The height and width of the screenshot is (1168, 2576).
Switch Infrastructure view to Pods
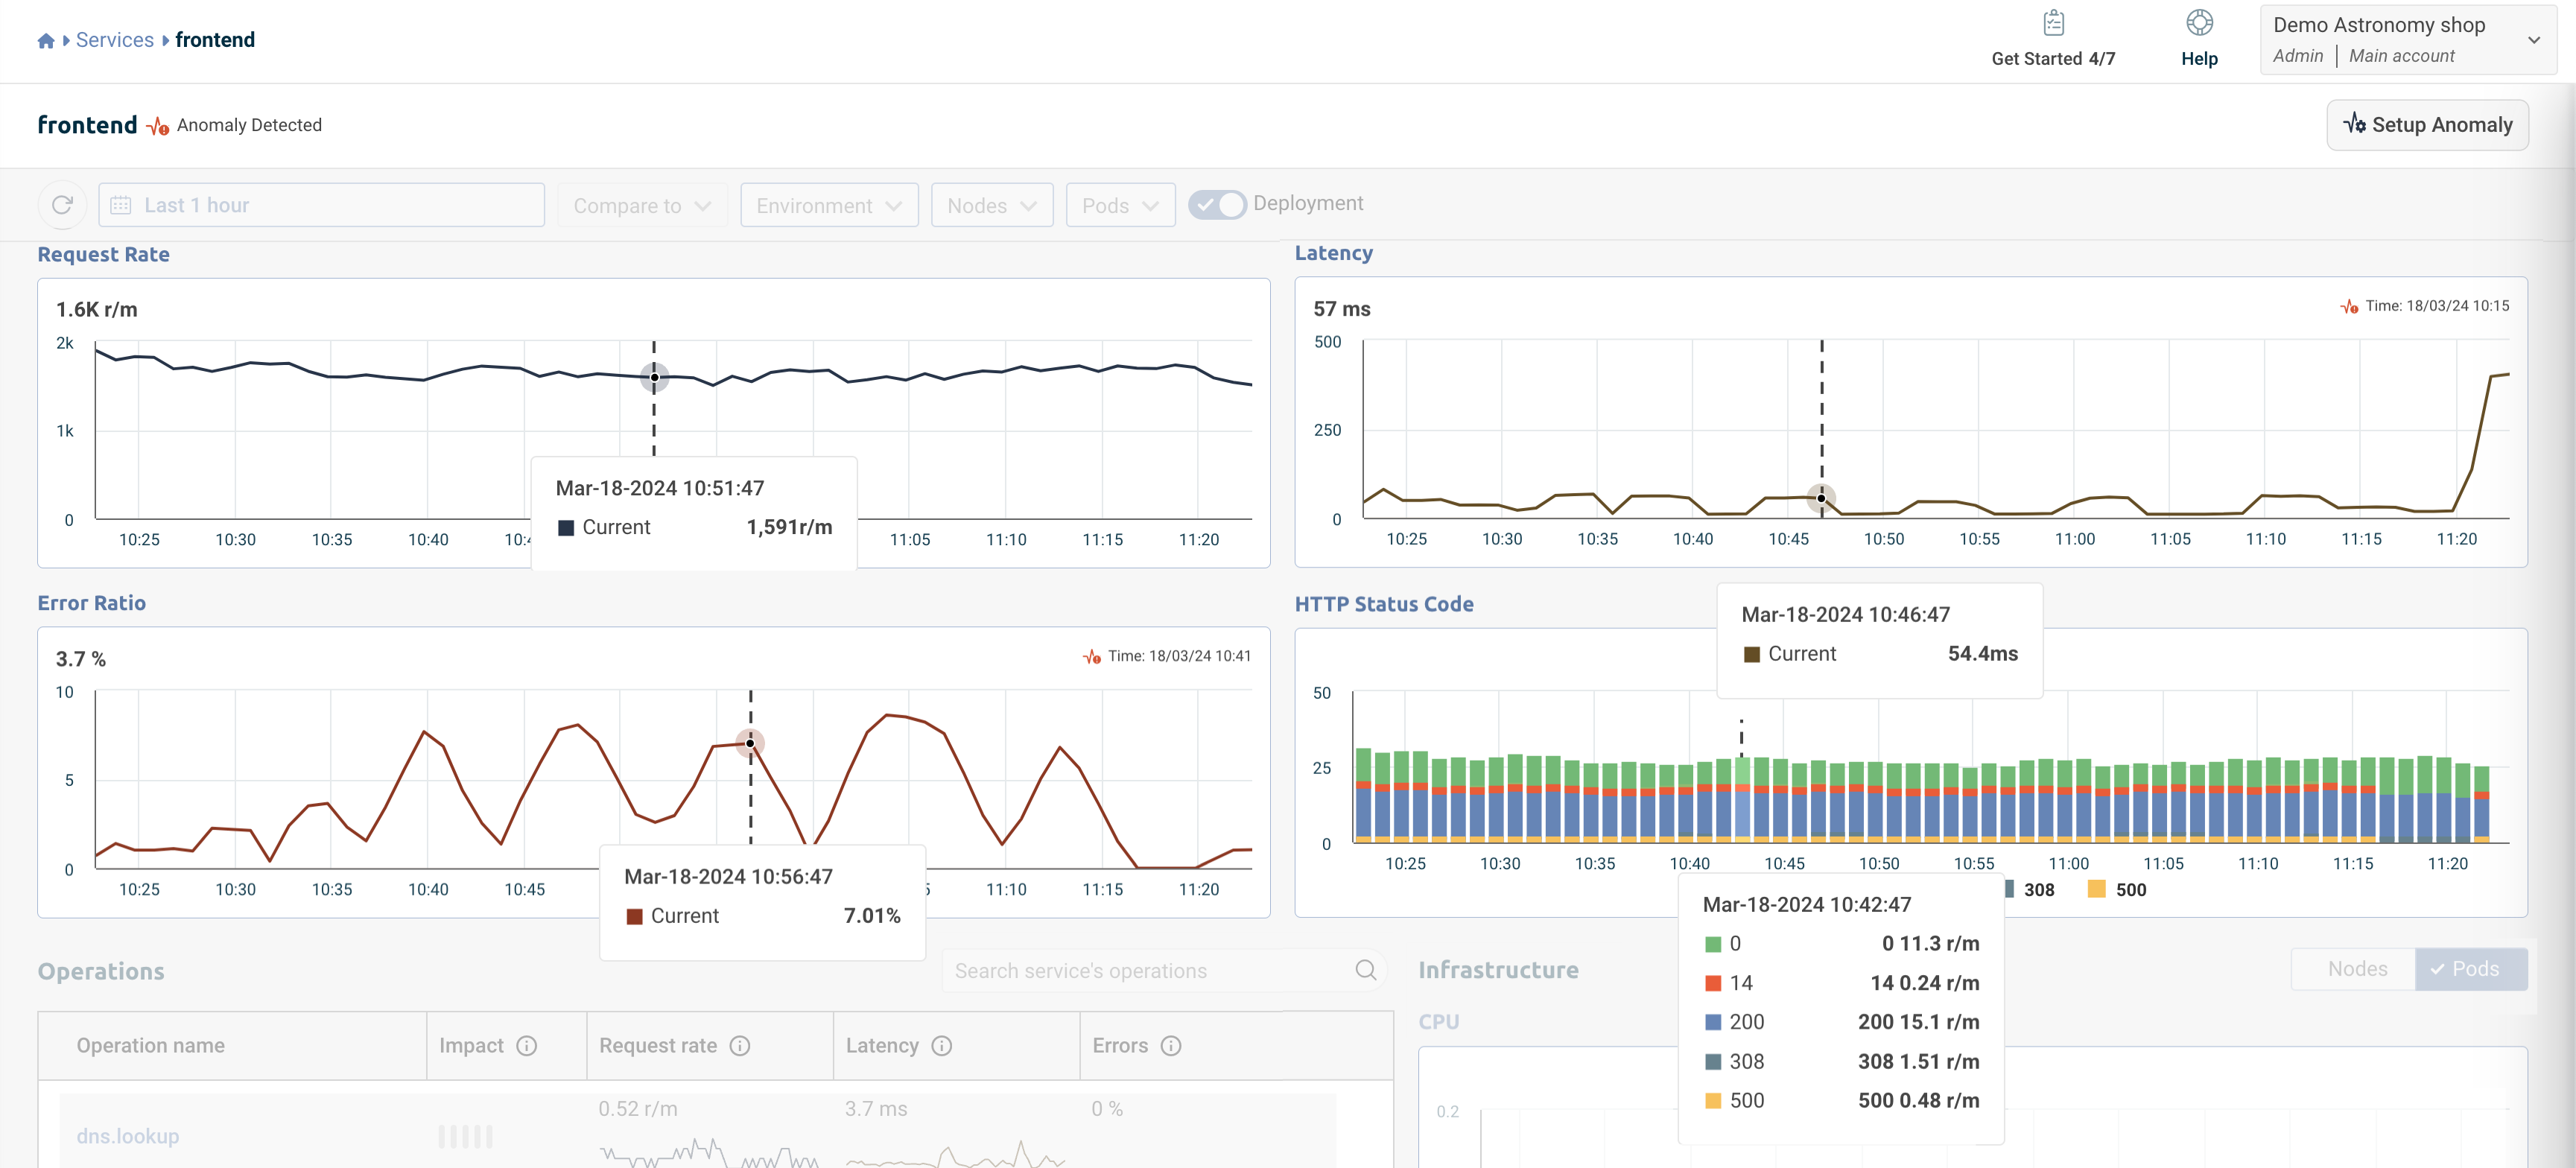tap(2471, 969)
